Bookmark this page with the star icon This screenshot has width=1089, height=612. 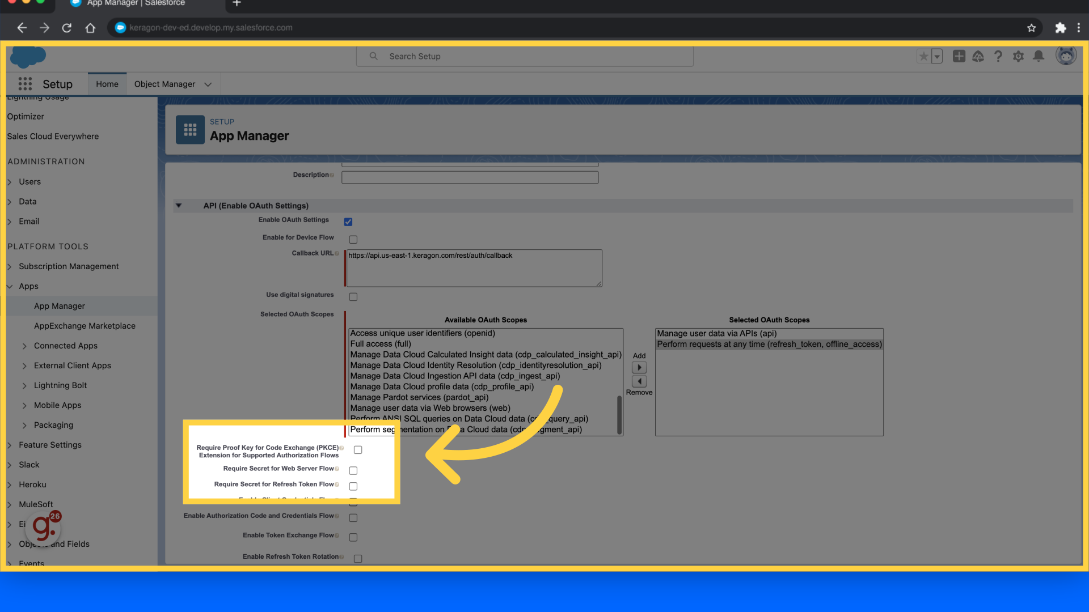coord(1031,28)
